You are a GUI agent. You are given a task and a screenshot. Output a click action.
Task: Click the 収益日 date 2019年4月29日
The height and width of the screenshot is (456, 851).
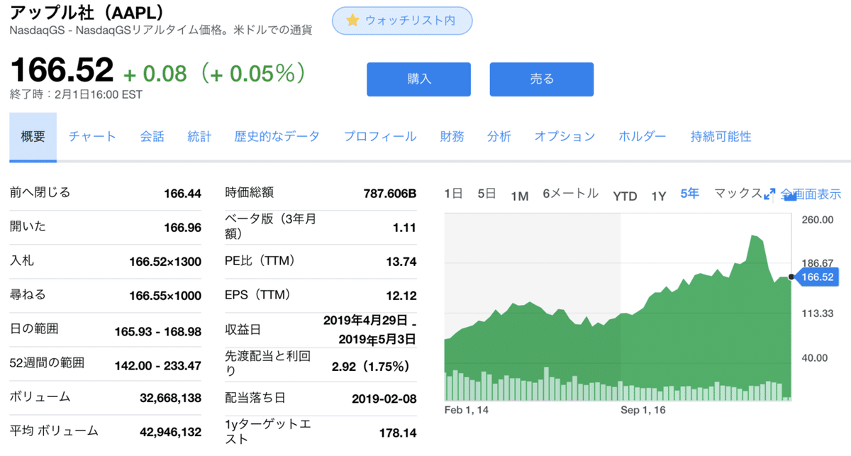point(365,320)
